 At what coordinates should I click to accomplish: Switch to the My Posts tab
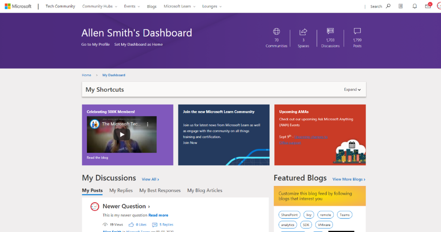tap(92, 190)
